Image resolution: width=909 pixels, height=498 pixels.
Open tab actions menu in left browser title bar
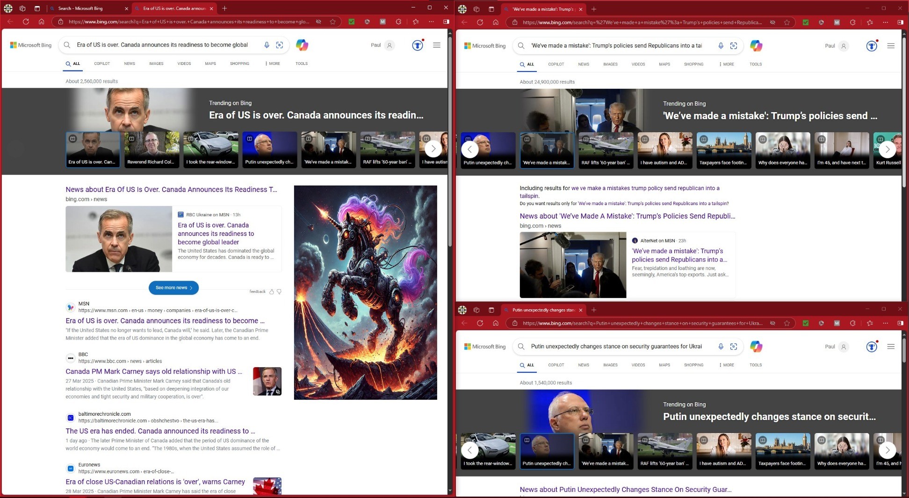[37, 8]
